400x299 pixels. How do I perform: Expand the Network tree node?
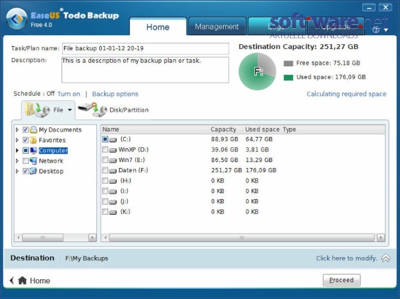click(17, 161)
